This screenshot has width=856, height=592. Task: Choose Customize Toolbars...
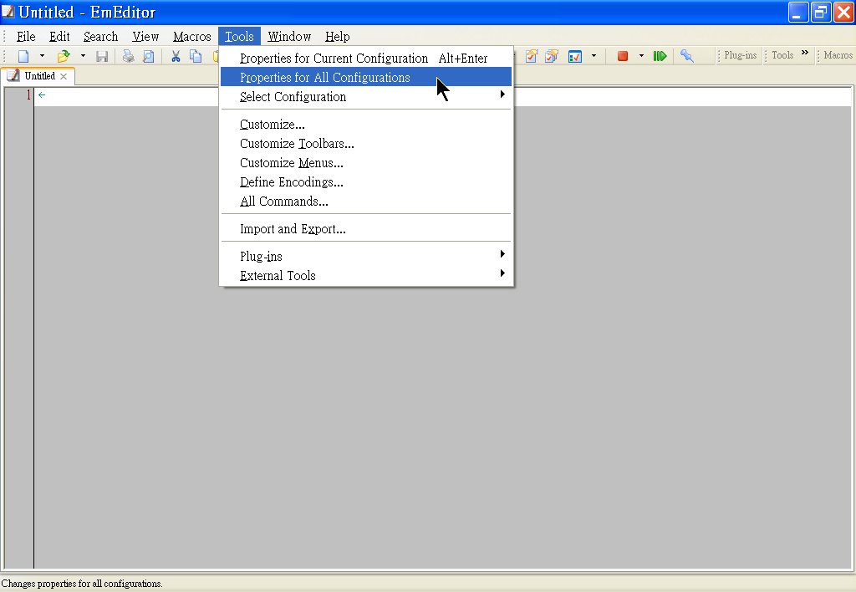[x=366, y=143]
